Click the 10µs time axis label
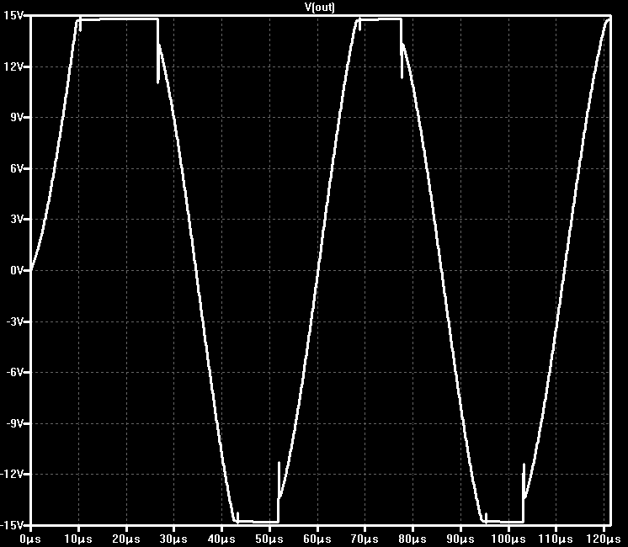This screenshot has width=628, height=547. 78,539
